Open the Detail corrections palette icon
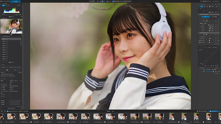 click(x=207, y=6)
